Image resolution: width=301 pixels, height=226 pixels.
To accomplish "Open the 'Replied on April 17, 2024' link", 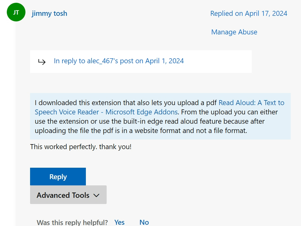I will [x=249, y=13].
